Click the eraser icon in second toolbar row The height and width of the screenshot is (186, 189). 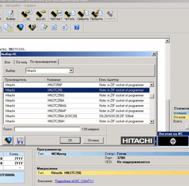click(x=44, y=27)
